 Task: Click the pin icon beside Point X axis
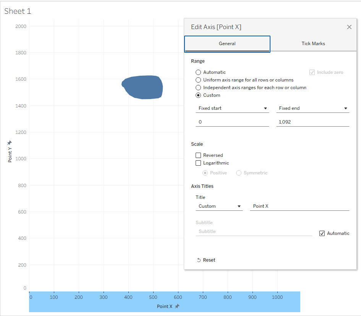[177, 306]
